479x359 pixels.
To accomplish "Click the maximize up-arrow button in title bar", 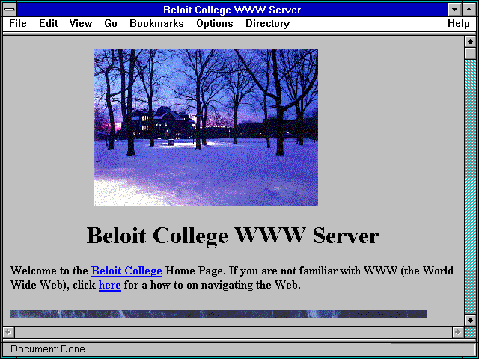I will pyautogui.click(x=469, y=10).
